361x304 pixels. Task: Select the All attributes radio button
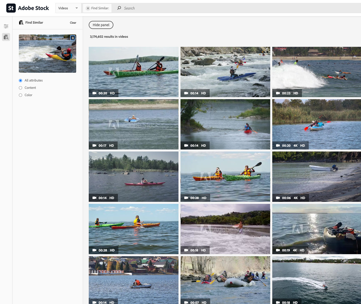pos(21,81)
